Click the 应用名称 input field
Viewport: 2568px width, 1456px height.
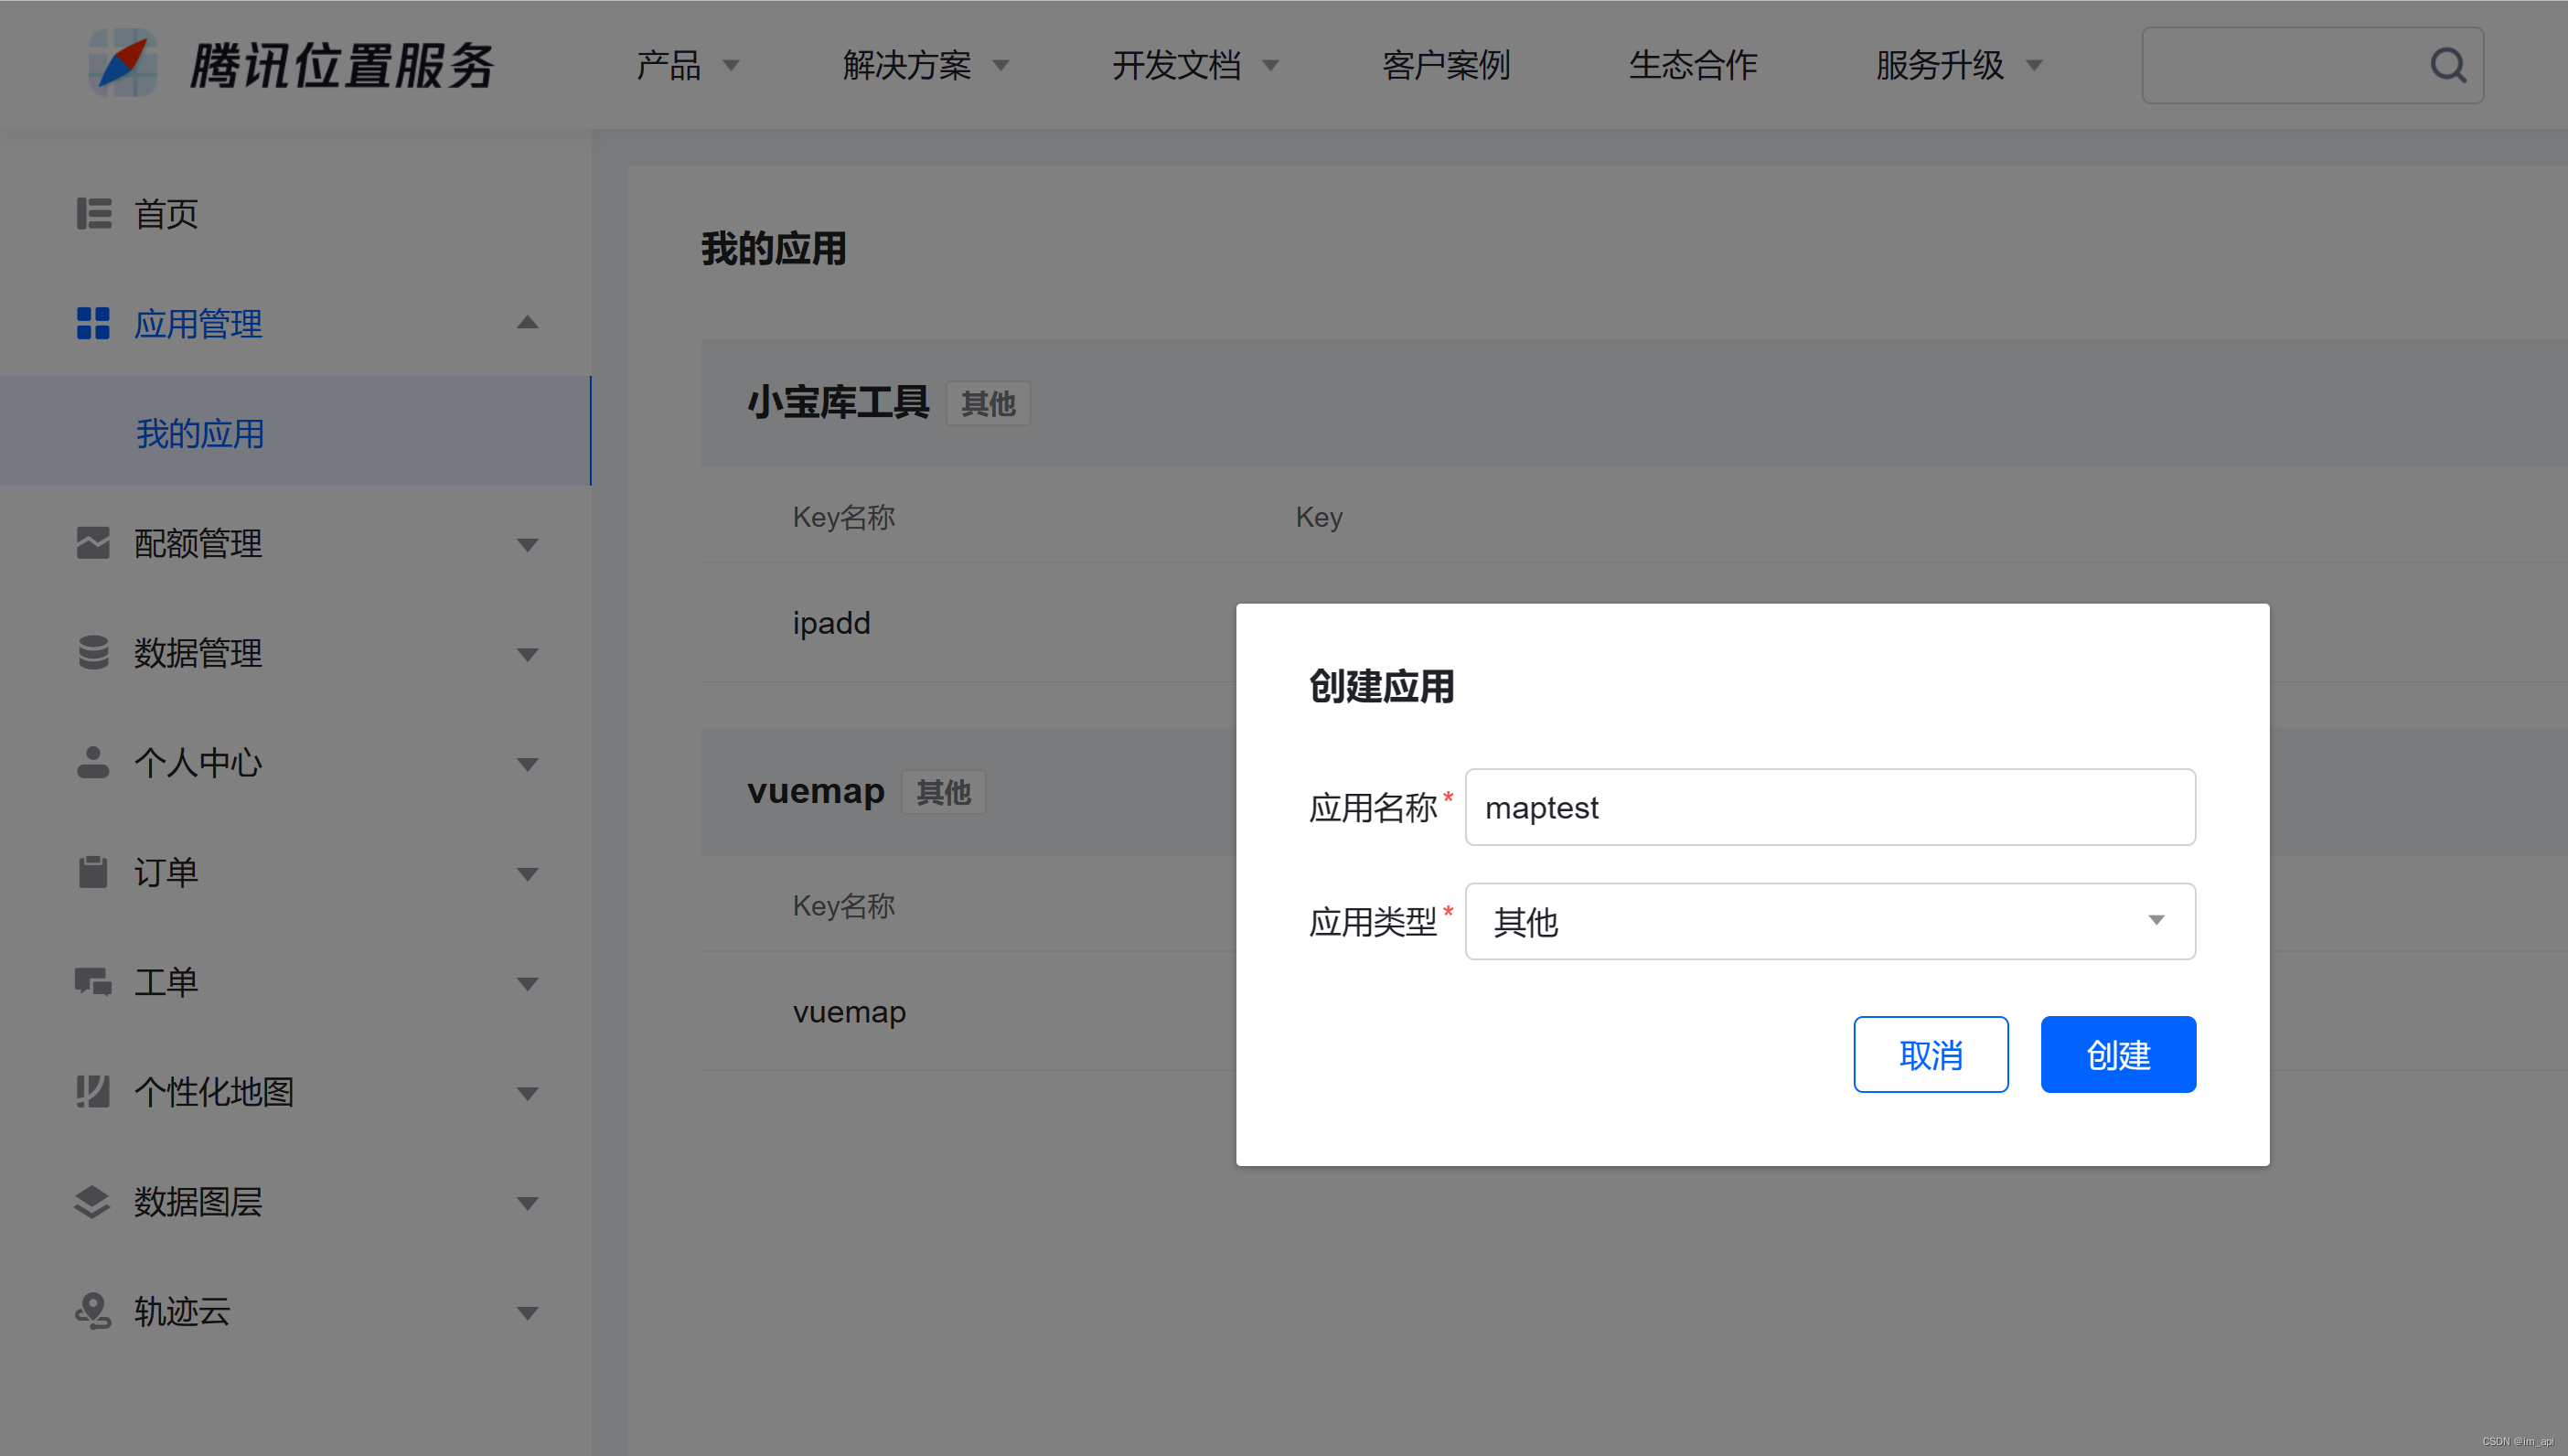pos(1829,807)
